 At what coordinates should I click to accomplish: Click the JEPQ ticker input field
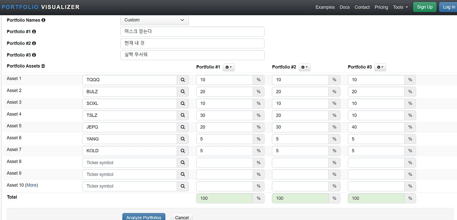coord(130,127)
